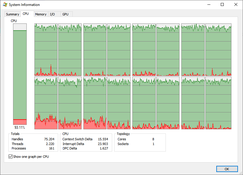Image resolution: width=243 pixels, height=175 pixels.
Task: Click the first CPU graph in top row
Action: 46,50
